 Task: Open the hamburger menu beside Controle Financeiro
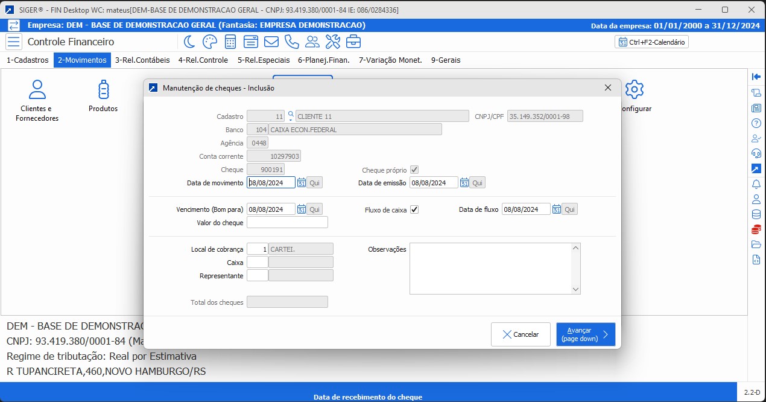[x=14, y=42]
